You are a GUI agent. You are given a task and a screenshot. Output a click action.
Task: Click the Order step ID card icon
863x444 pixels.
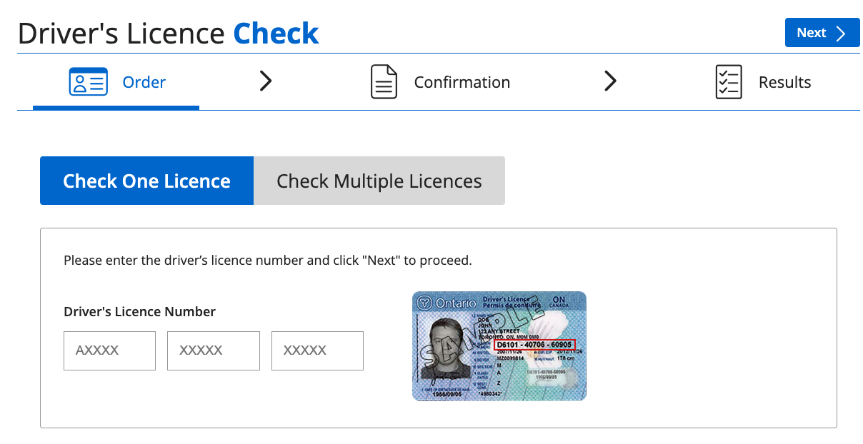pos(88,82)
